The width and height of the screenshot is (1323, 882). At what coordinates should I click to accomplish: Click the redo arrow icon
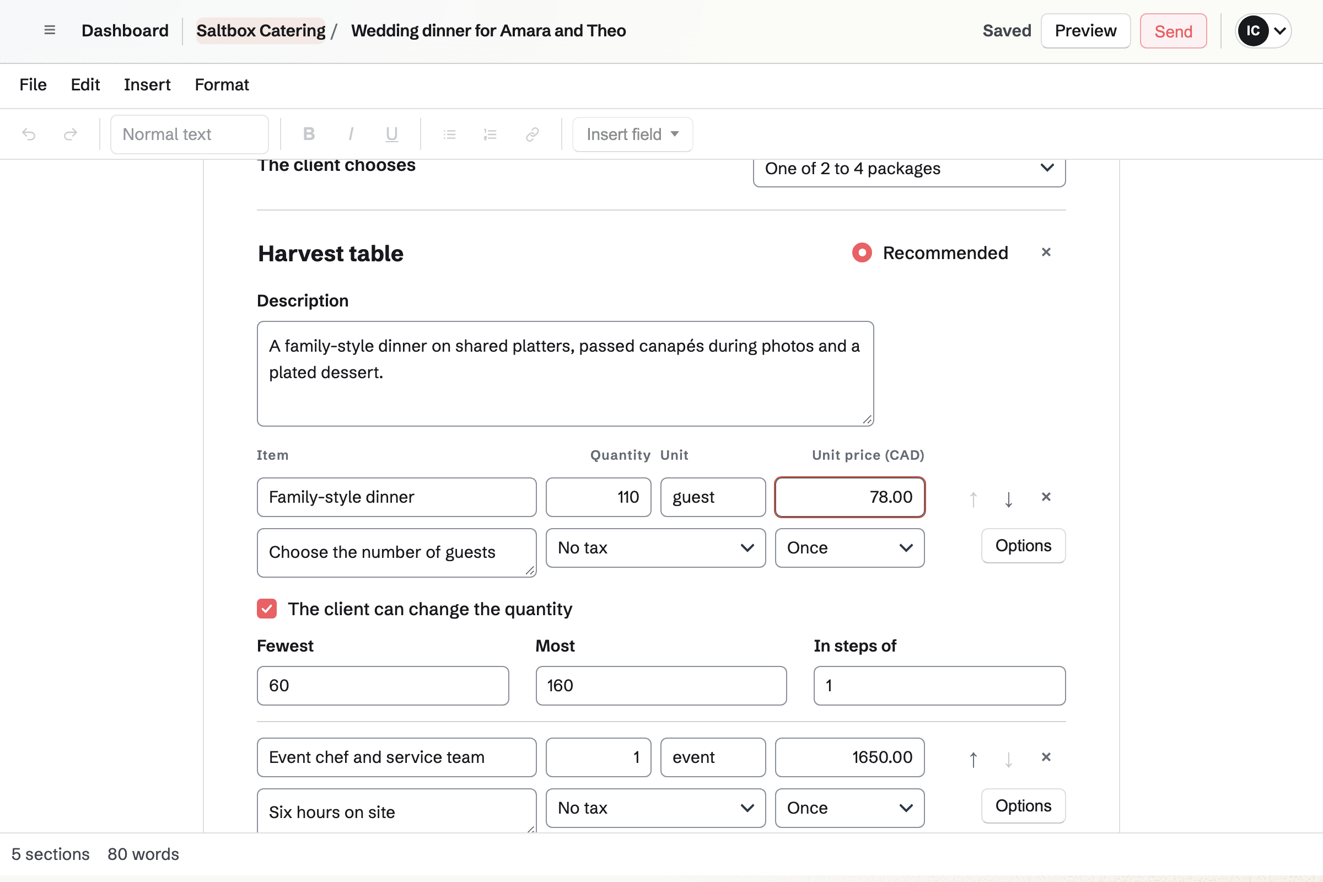(x=71, y=135)
